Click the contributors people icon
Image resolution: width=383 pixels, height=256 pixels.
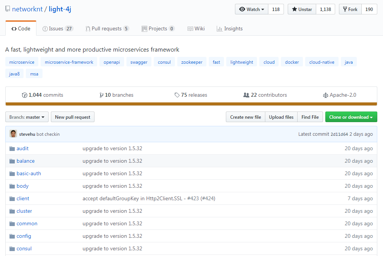[x=246, y=95]
